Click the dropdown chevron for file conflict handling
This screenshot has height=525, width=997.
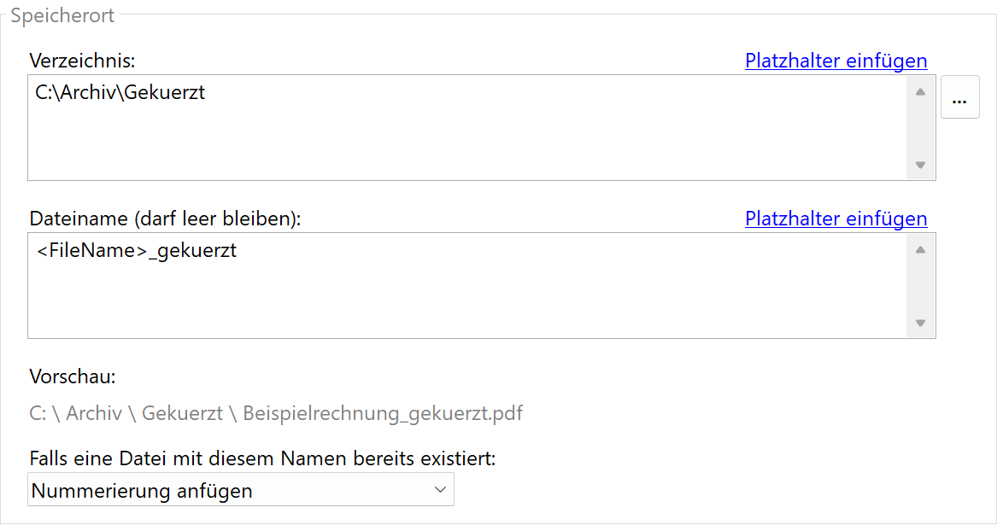click(x=440, y=489)
